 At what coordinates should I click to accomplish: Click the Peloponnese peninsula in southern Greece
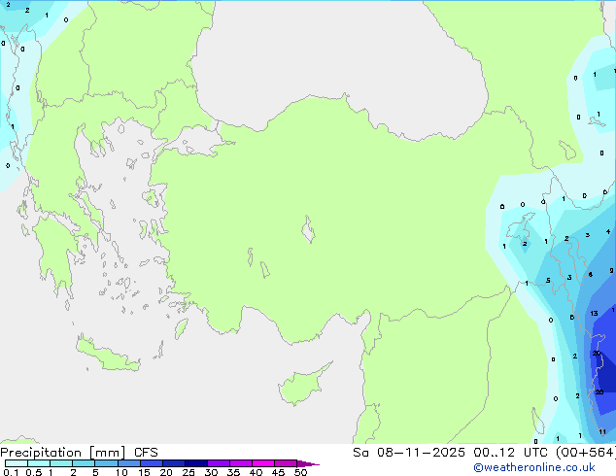(x=55, y=254)
